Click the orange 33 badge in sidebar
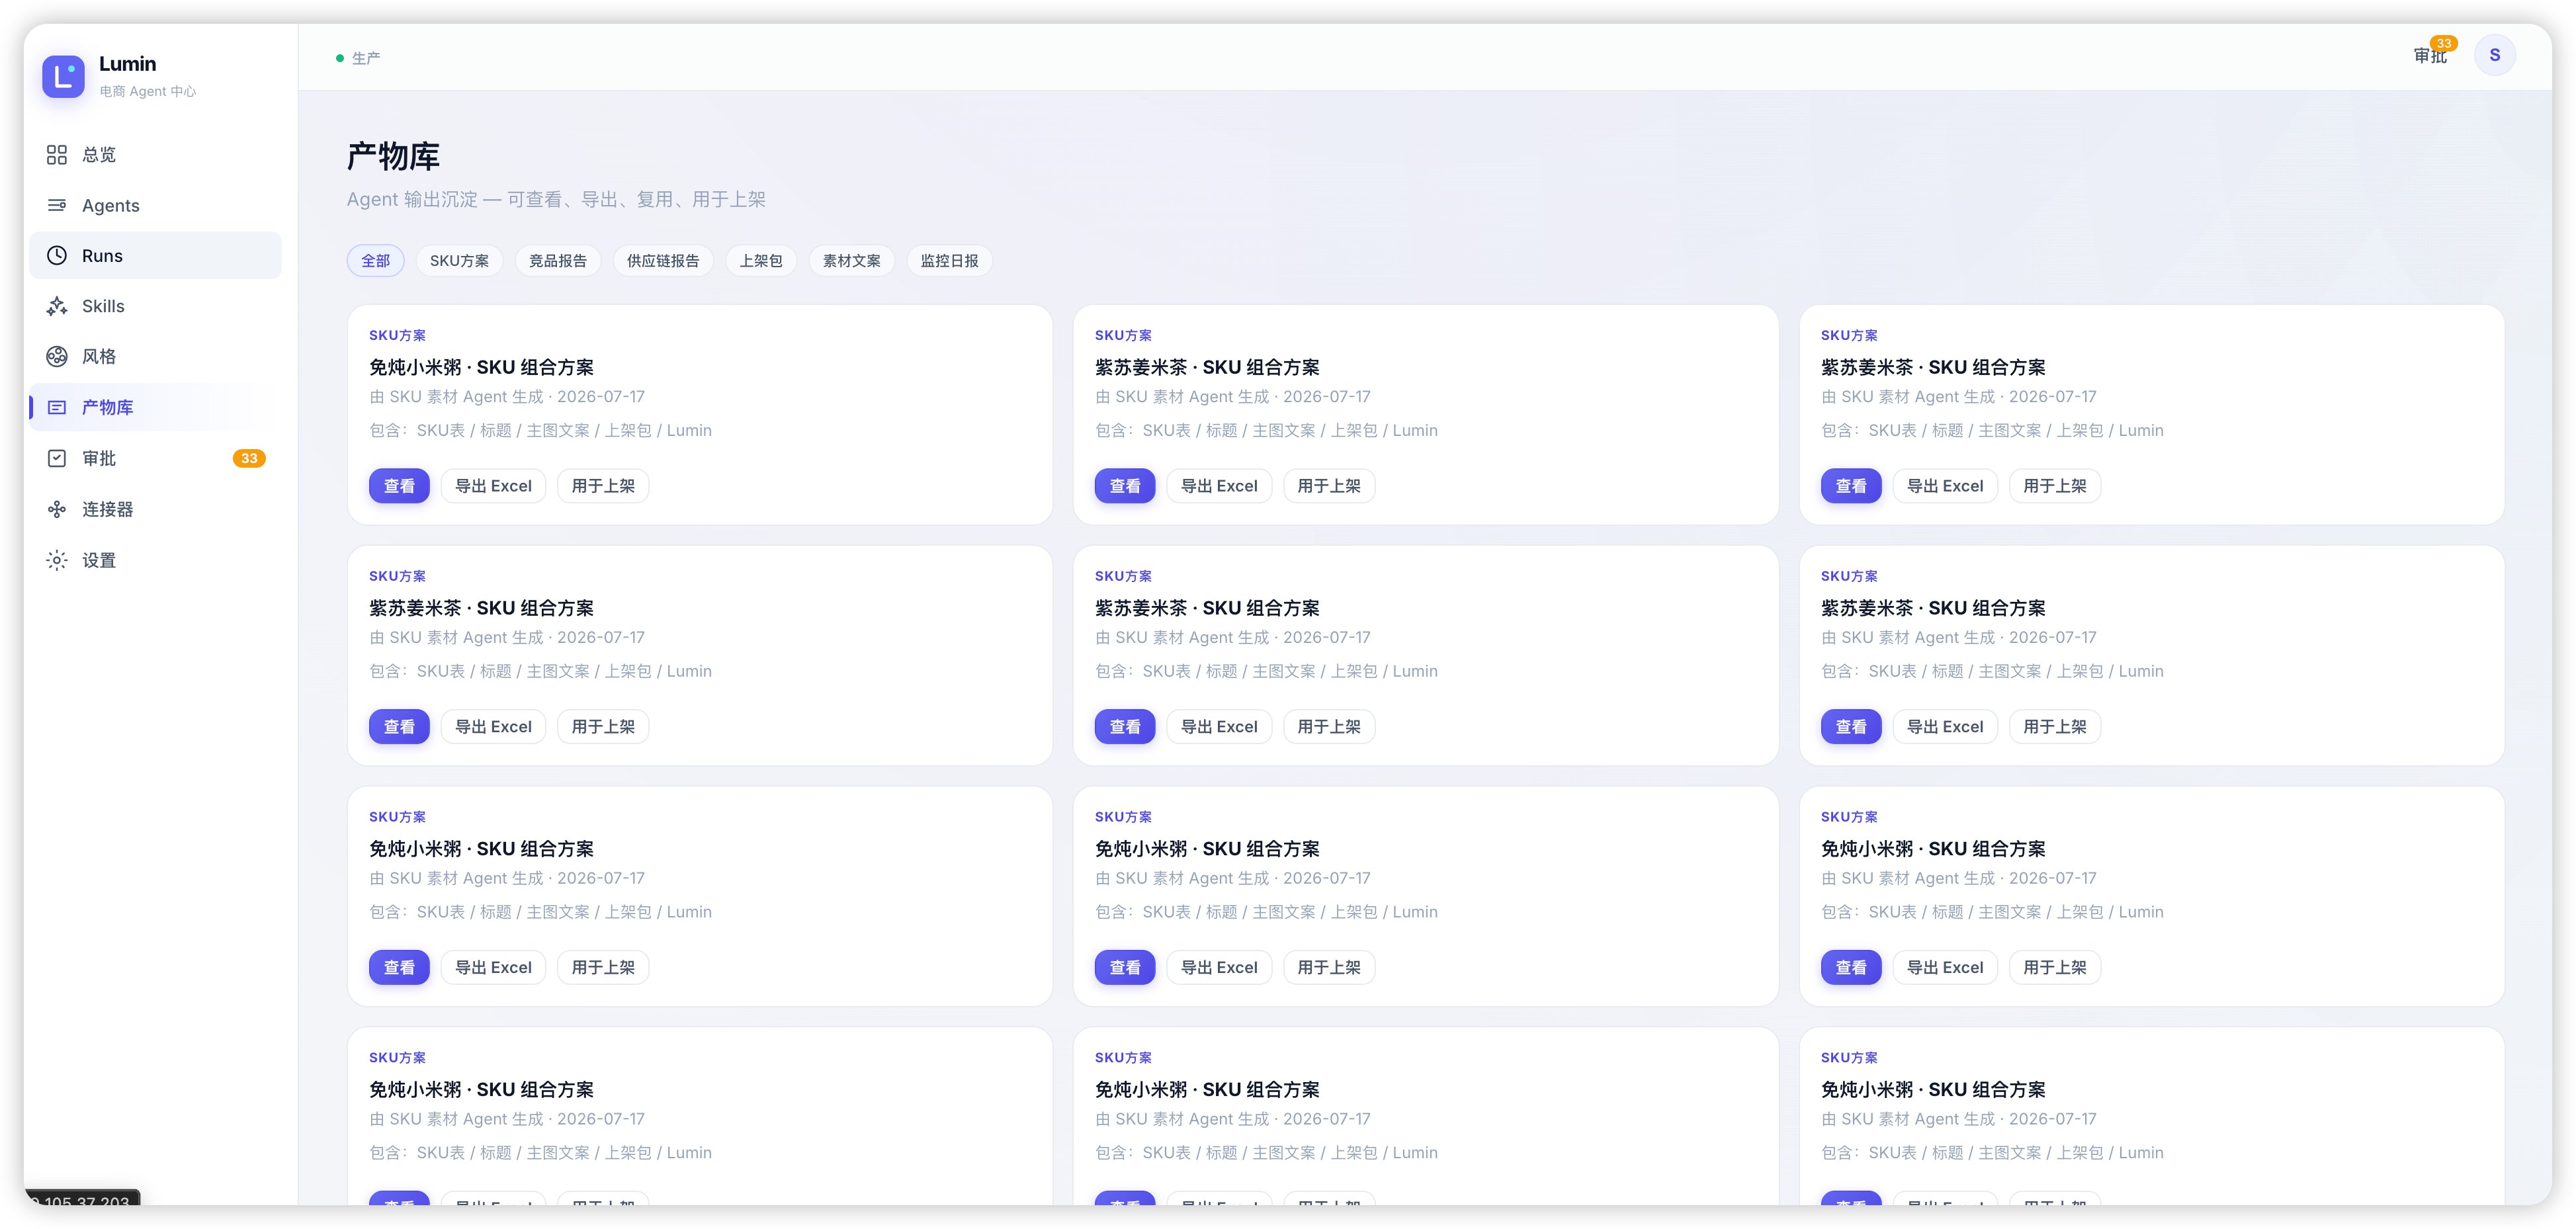Viewport: 2576px width, 1229px height. coord(249,458)
